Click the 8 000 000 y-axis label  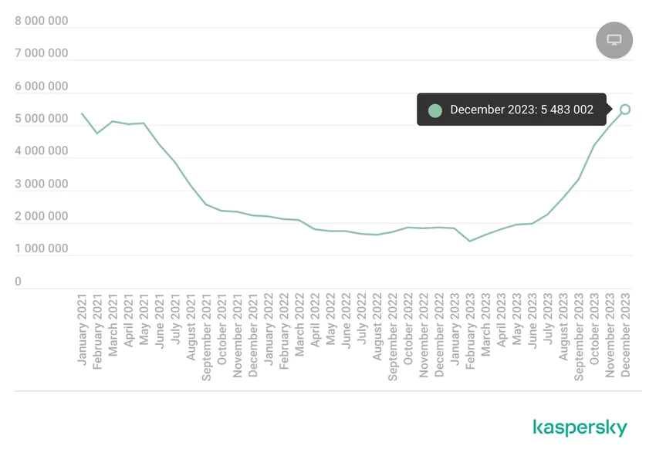pyautogui.click(x=42, y=21)
